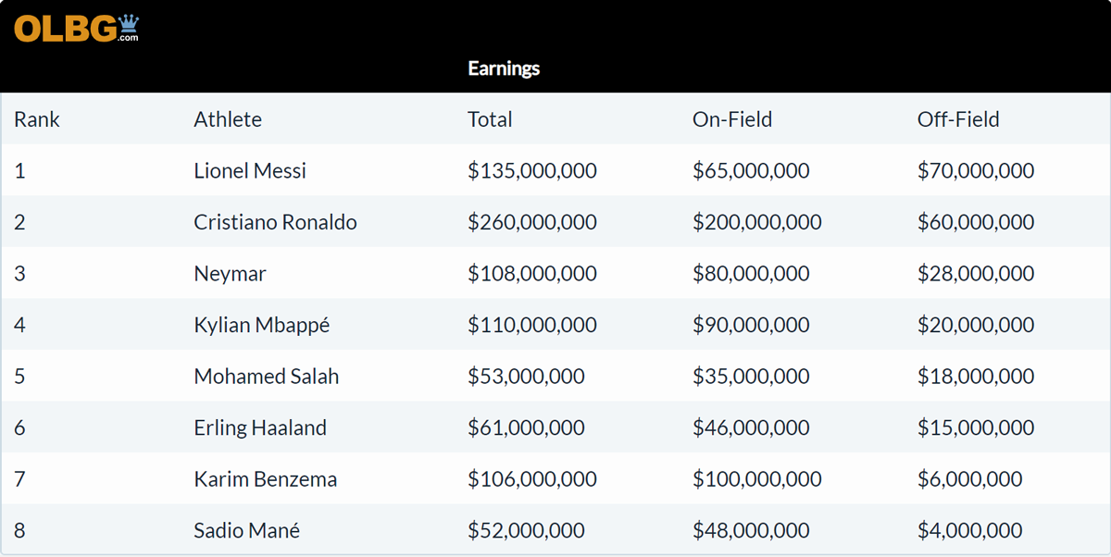Viewport: 1111px width, 557px height.
Task: Click the OLBG logo in the header
Action: [76, 29]
